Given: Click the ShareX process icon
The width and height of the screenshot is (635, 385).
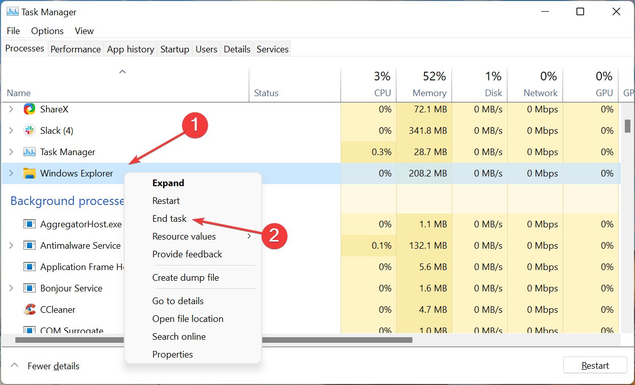Looking at the screenshot, I should (x=29, y=109).
